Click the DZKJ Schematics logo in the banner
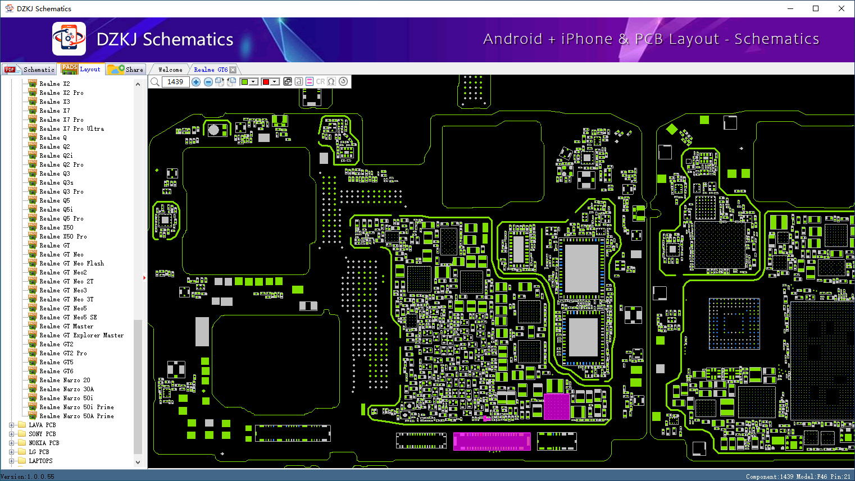Viewport: 855px width, 481px height. 69,39
